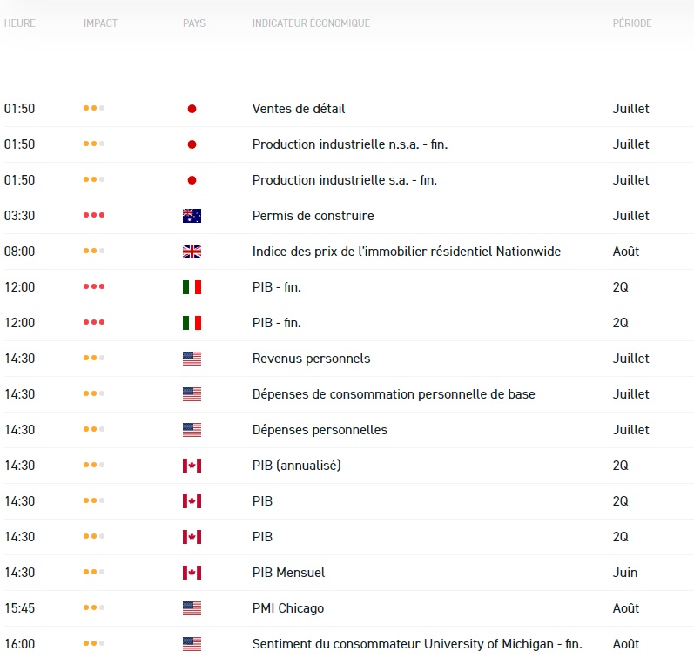Click the US flag next to PMI Chicago
Image resolution: width=694 pixels, height=671 pixels.
coord(192,608)
